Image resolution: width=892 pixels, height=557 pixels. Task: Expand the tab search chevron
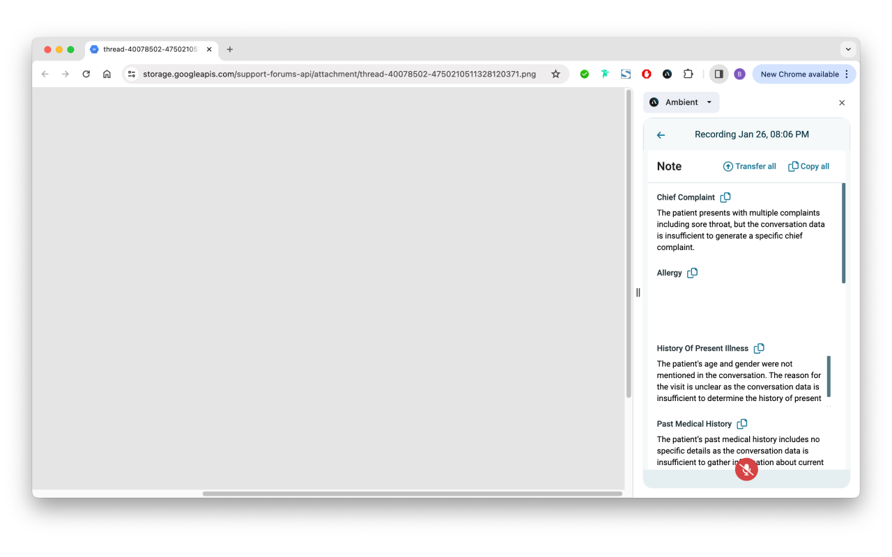click(848, 49)
